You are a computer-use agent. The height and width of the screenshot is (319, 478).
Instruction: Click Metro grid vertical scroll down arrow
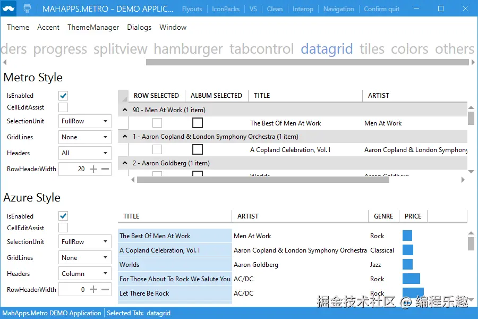(471, 172)
